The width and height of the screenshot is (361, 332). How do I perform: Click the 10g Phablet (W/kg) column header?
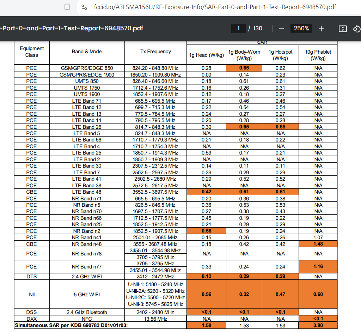pos(318,55)
